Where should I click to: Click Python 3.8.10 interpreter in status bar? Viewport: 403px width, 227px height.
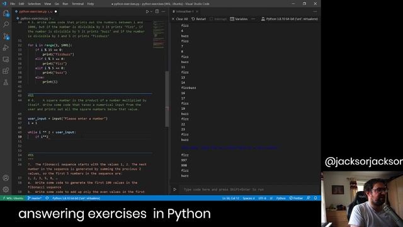pyautogui.click(x=76, y=198)
